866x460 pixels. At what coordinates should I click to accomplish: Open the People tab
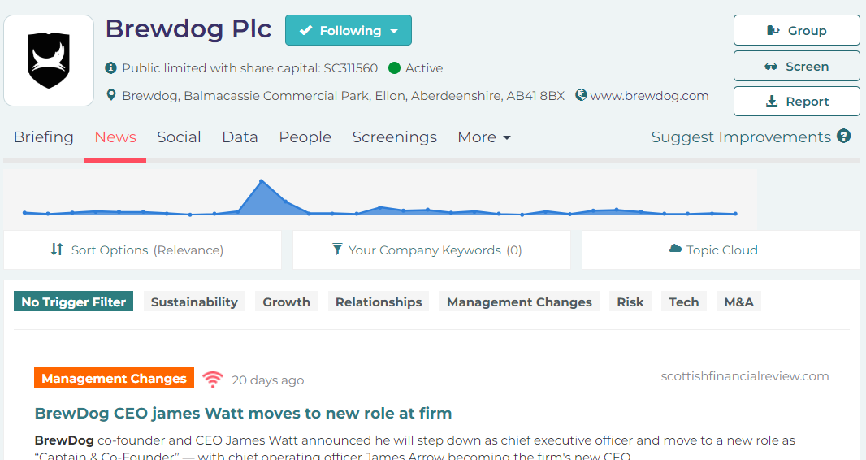(305, 137)
